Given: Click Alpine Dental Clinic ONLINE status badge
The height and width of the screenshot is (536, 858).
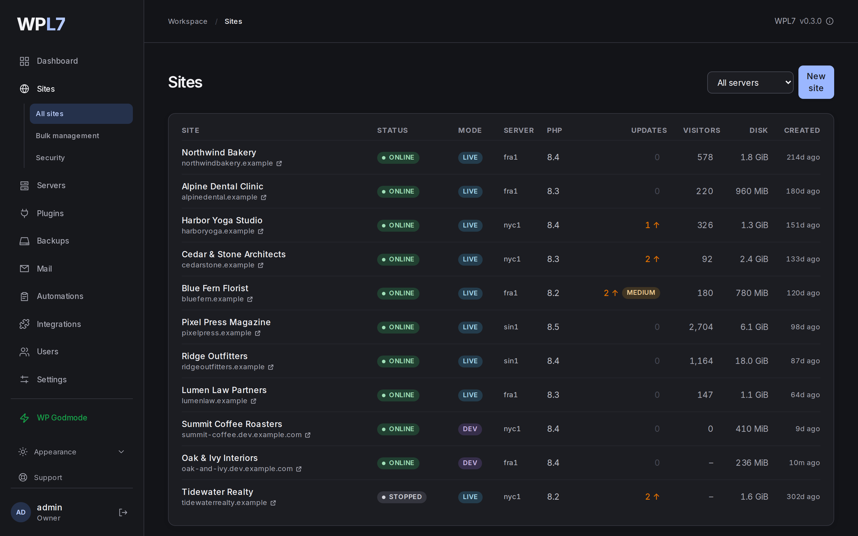Looking at the screenshot, I should pyautogui.click(x=398, y=191).
